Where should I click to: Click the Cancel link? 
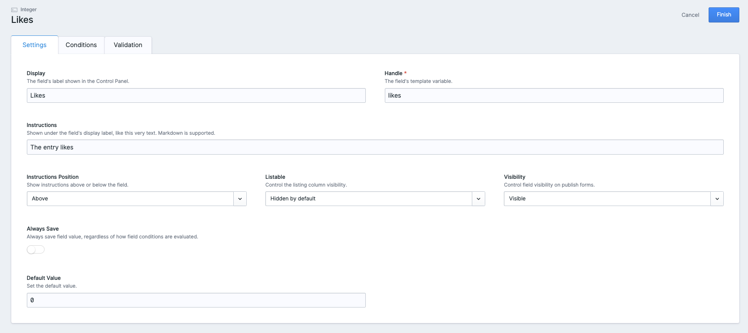(690, 15)
